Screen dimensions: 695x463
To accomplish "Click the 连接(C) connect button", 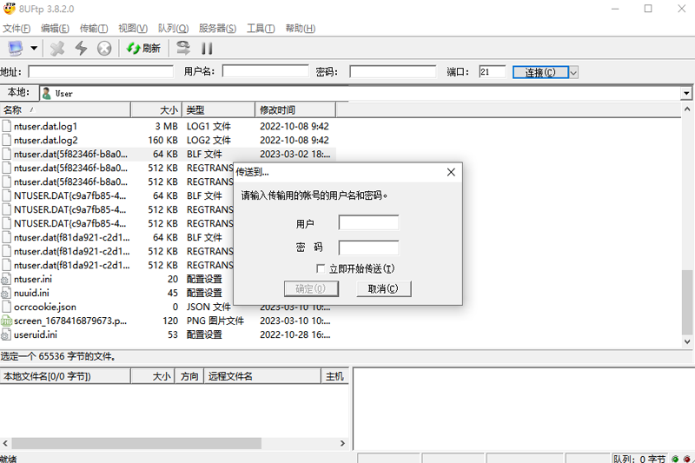I will [539, 72].
